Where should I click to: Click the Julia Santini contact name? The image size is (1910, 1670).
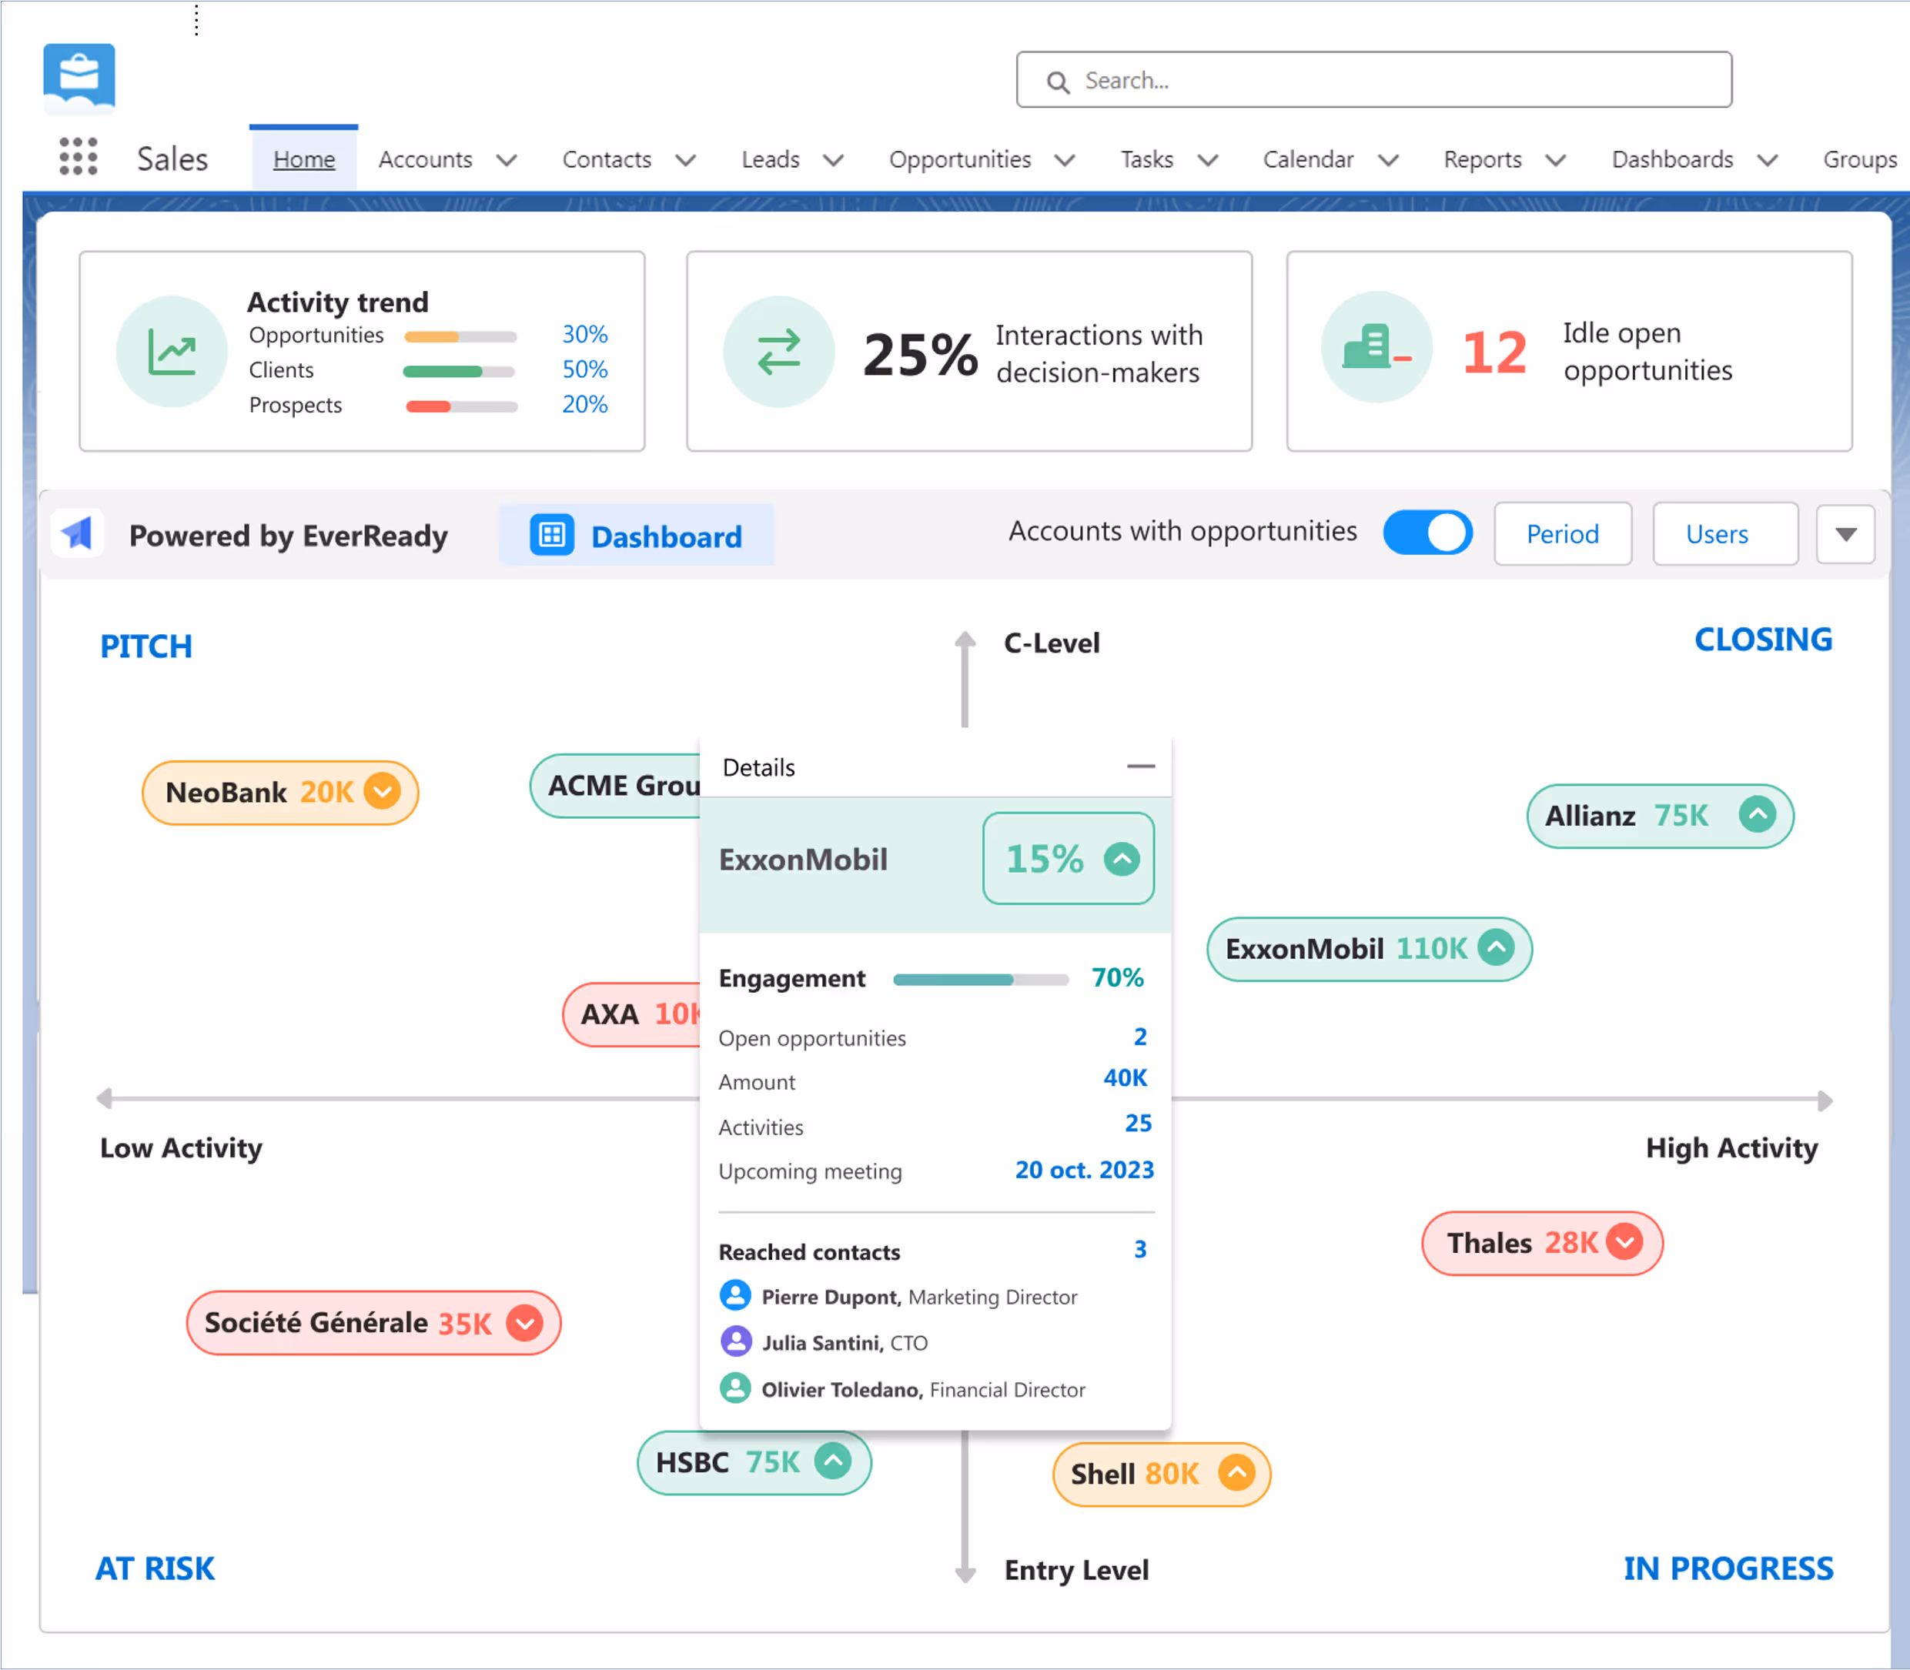point(822,1343)
